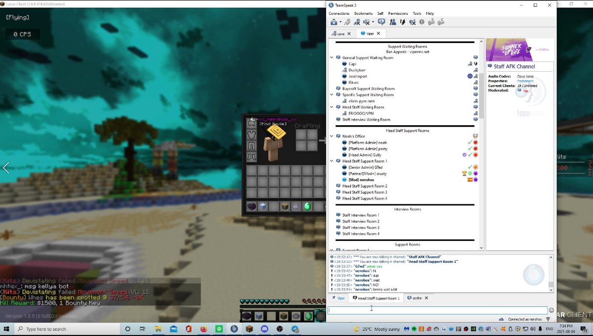Open the Help menu

tap(430, 13)
